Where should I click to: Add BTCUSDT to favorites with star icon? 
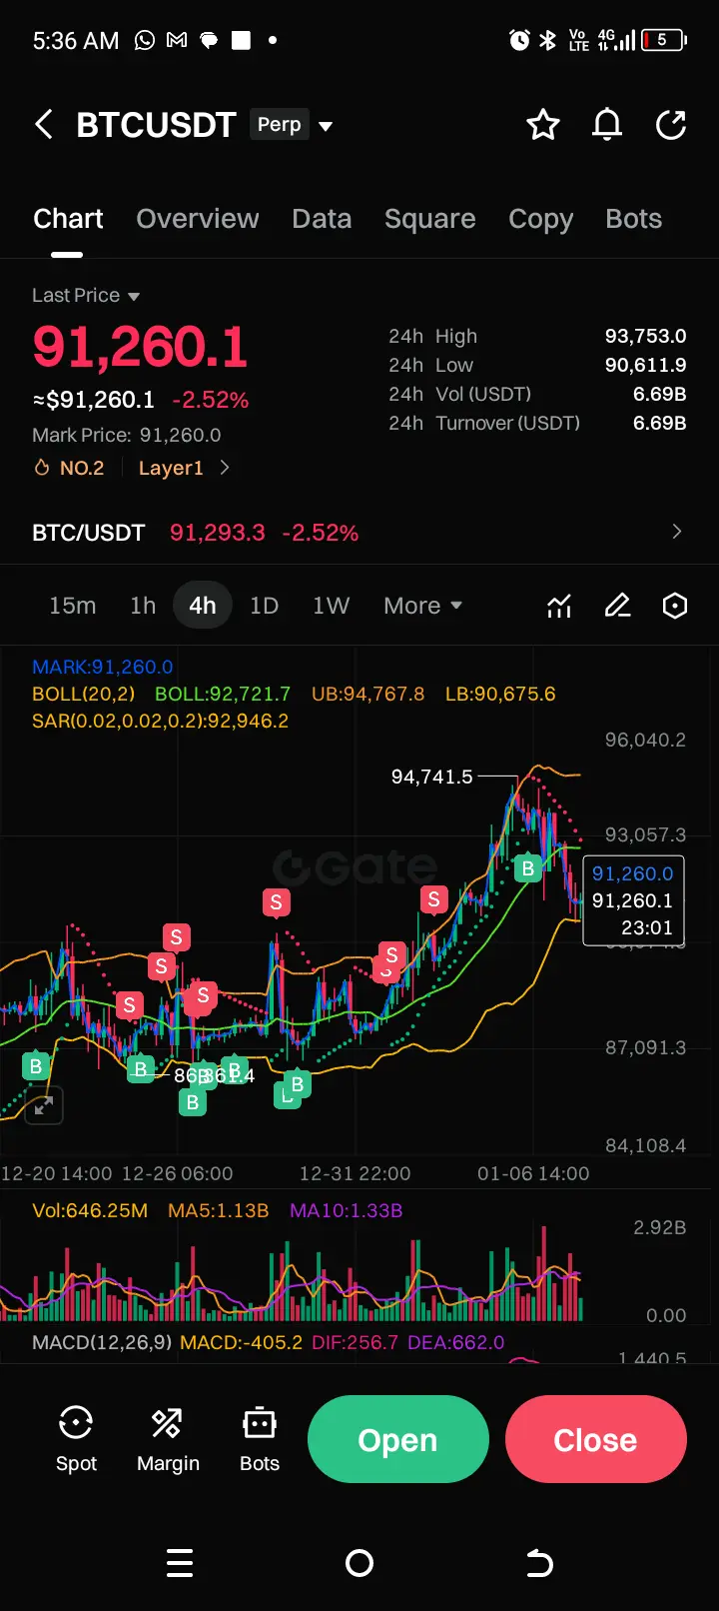pos(543,125)
